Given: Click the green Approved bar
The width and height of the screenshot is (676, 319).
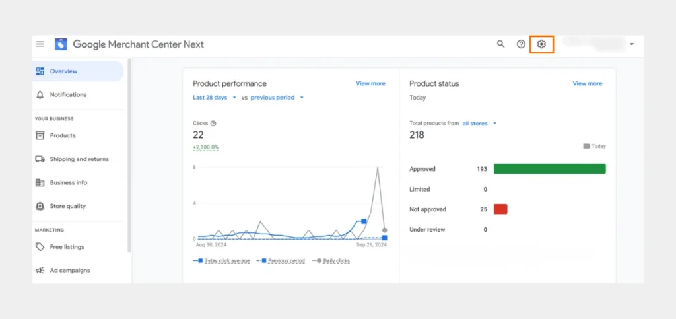Looking at the screenshot, I should (550, 169).
